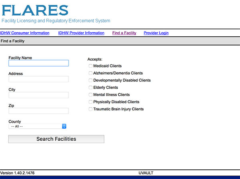Click the Search Facilities button

(x=56, y=139)
